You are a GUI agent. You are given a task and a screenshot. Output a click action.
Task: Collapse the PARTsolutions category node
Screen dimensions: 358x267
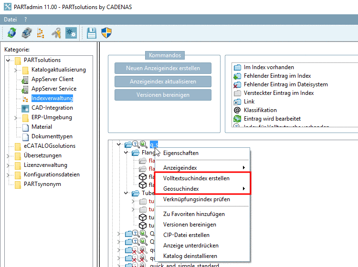click(x=8, y=61)
